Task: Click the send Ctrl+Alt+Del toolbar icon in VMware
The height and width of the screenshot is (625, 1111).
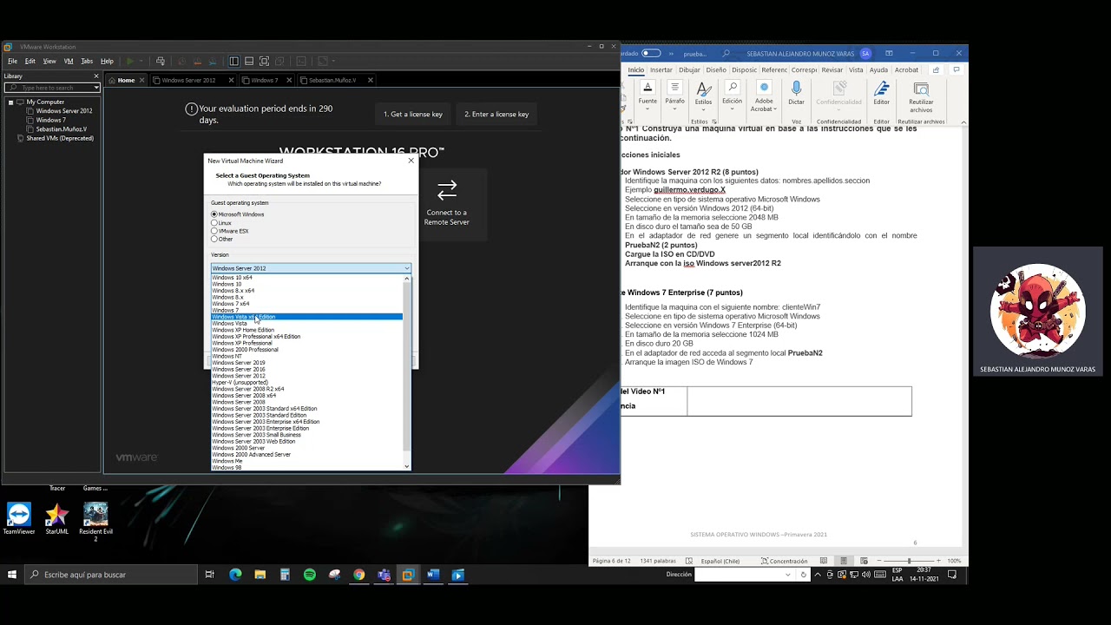Action: (x=161, y=62)
